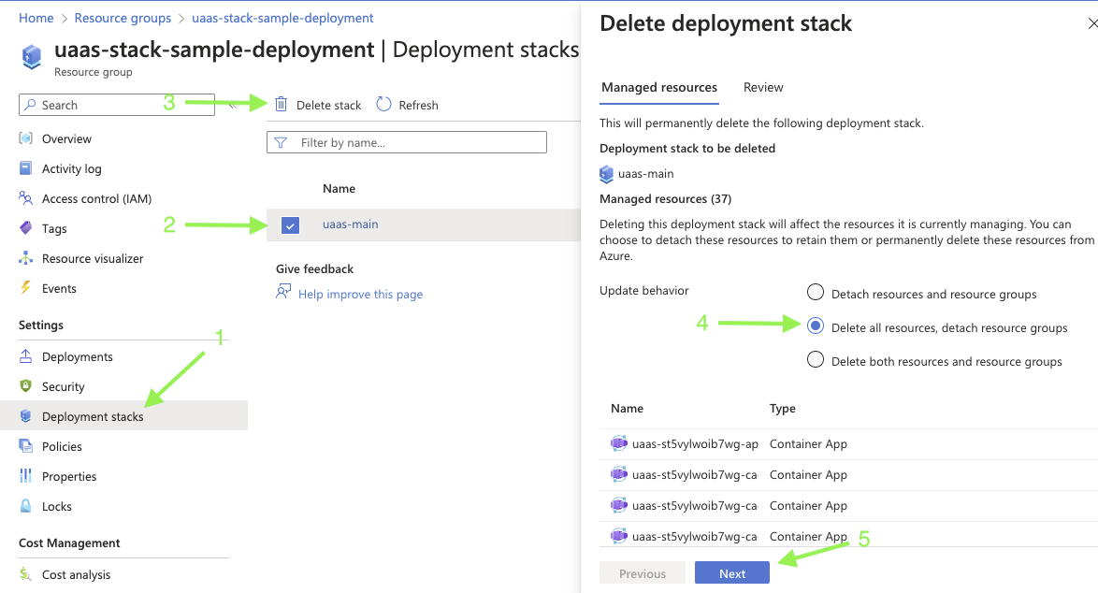Viewport: 1098px width, 593px height.
Task: Click the uaas-main stack cube icon
Action: point(606,174)
